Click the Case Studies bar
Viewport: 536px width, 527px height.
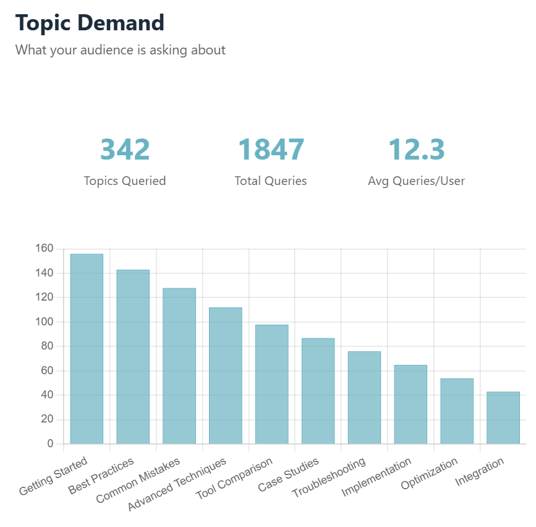[x=318, y=390]
